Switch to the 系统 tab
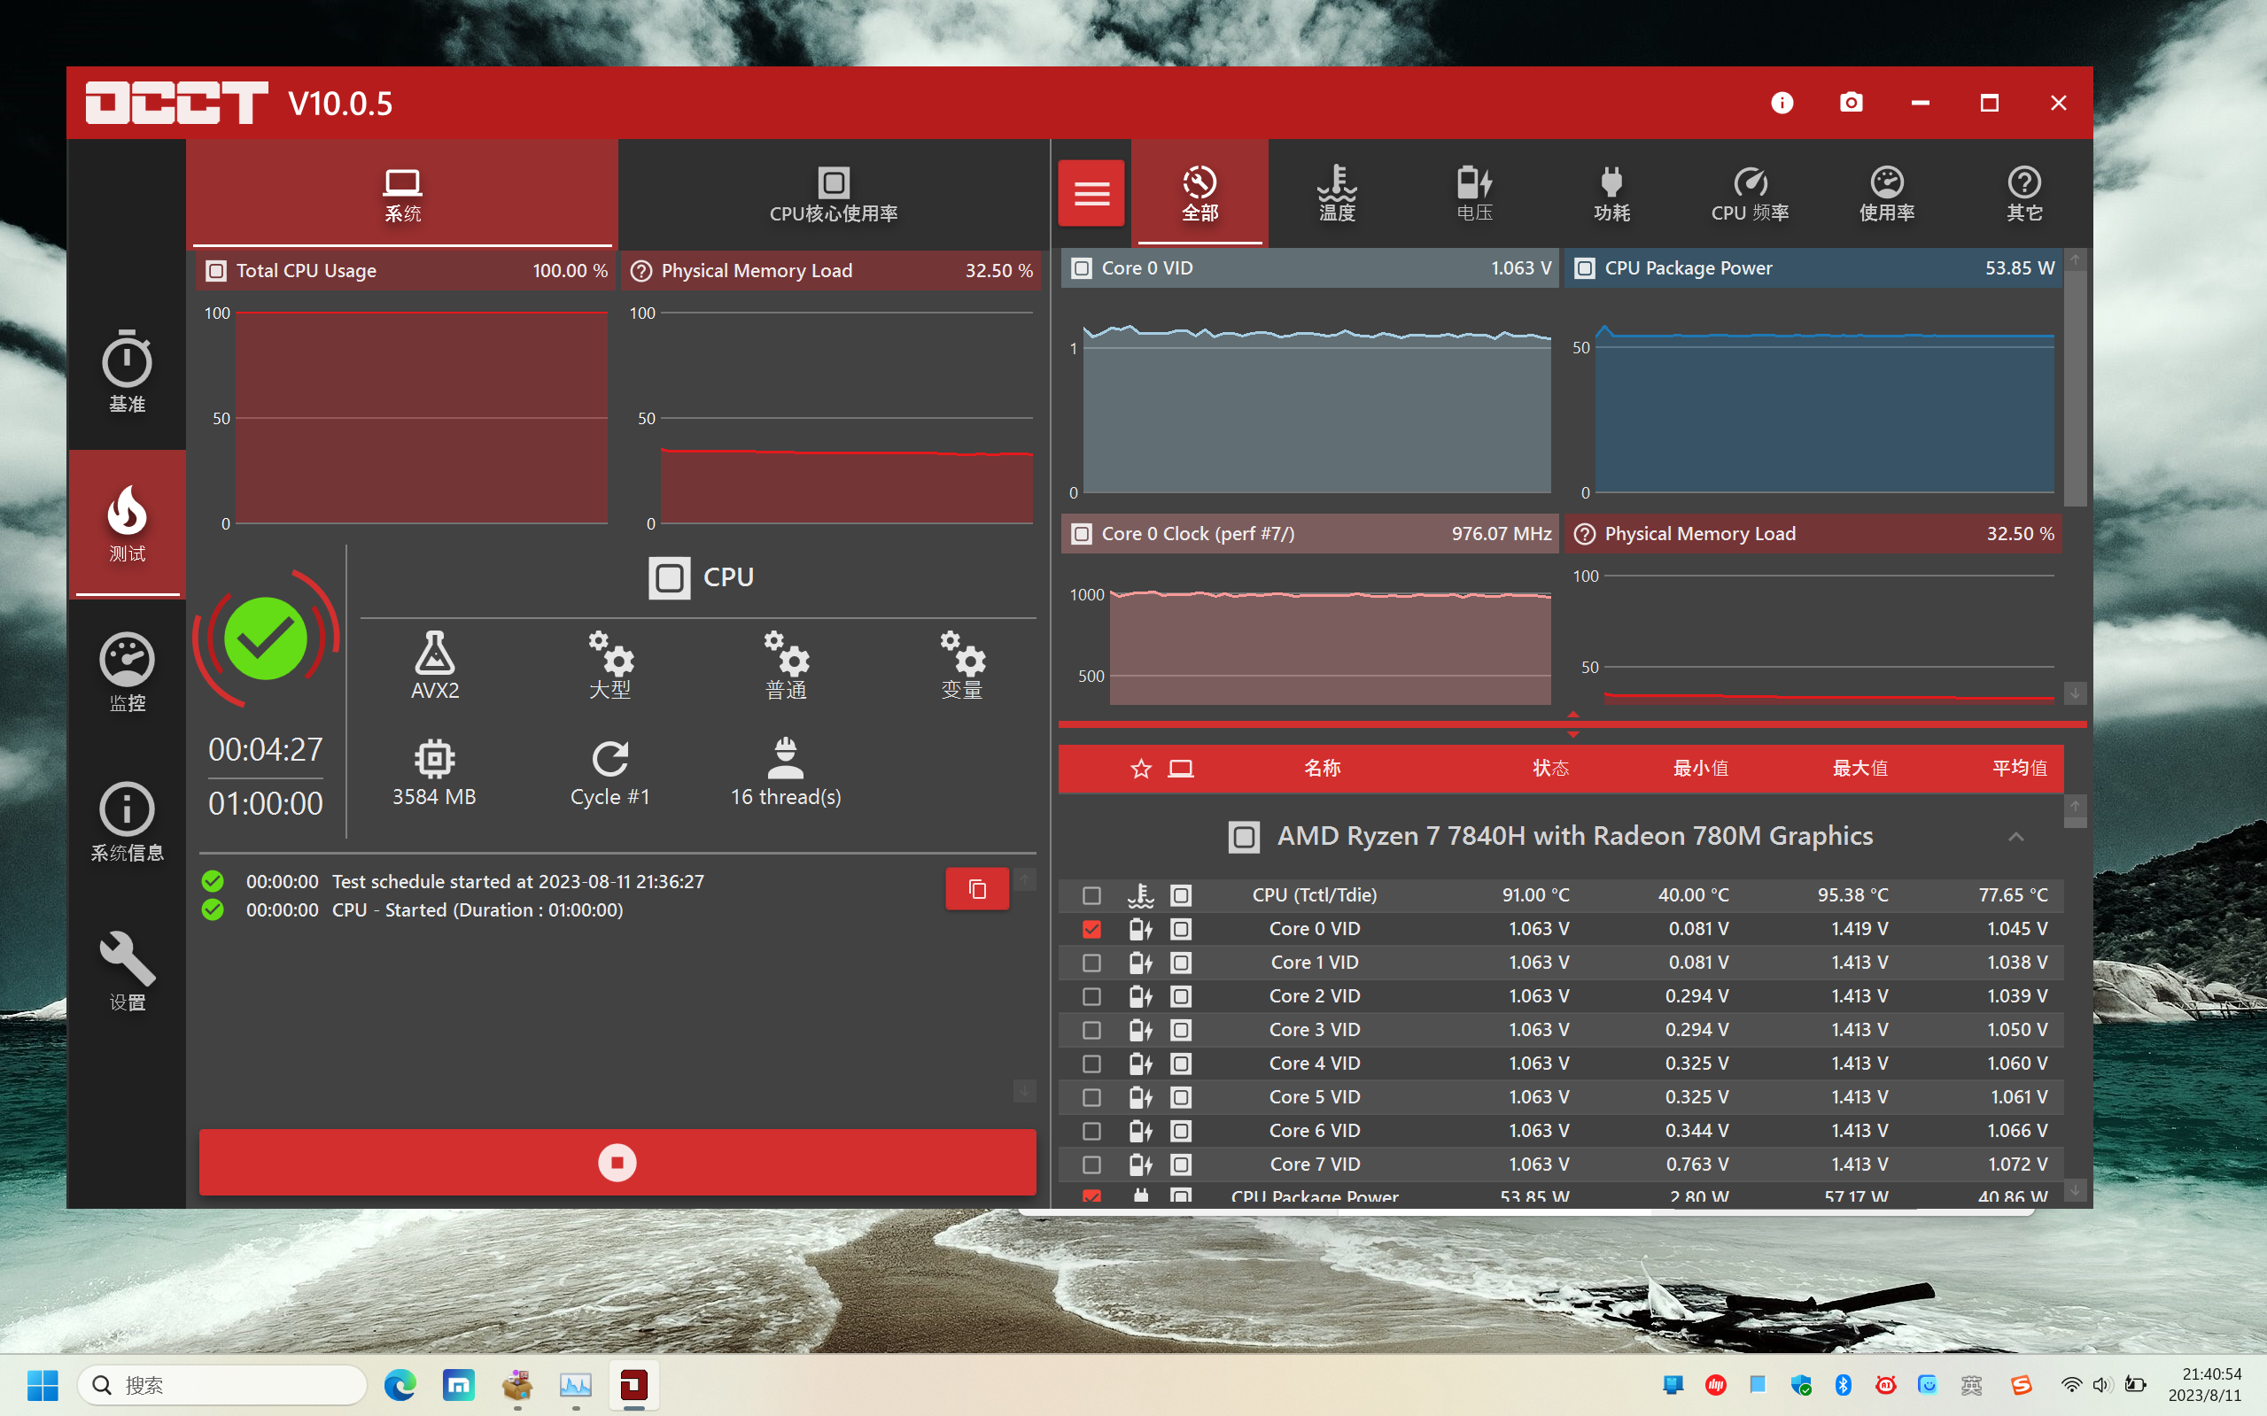Screen dimensions: 2267x1416 403,194
